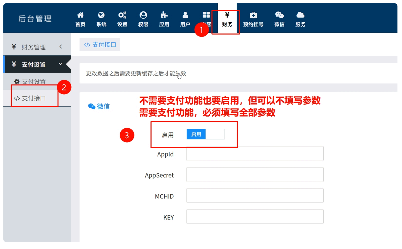
Task: Toggle the 微信 启用 switch
Action: [x=205, y=134]
